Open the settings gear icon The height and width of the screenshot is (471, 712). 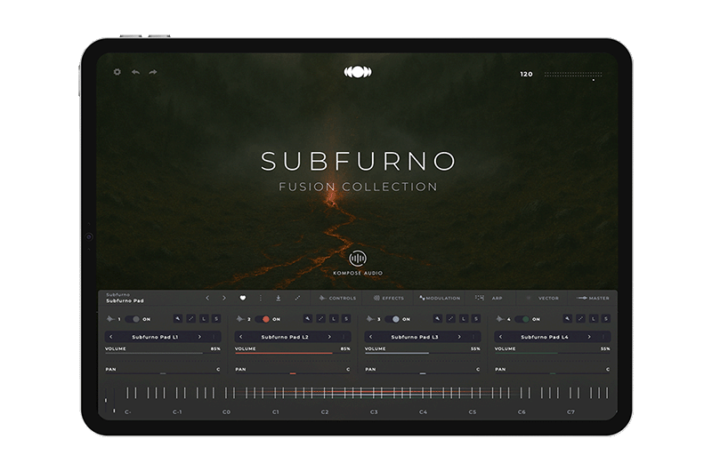(117, 72)
